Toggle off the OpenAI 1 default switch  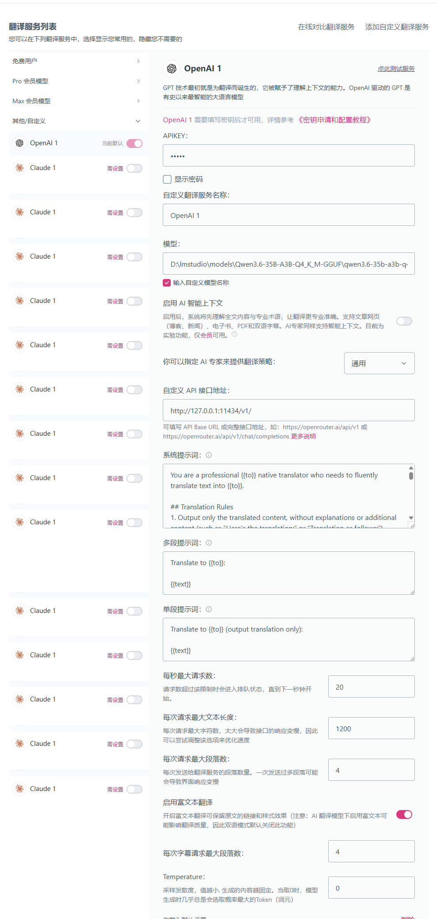tap(134, 143)
